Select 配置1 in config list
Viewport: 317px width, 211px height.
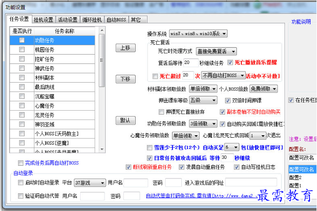pos(303,185)
